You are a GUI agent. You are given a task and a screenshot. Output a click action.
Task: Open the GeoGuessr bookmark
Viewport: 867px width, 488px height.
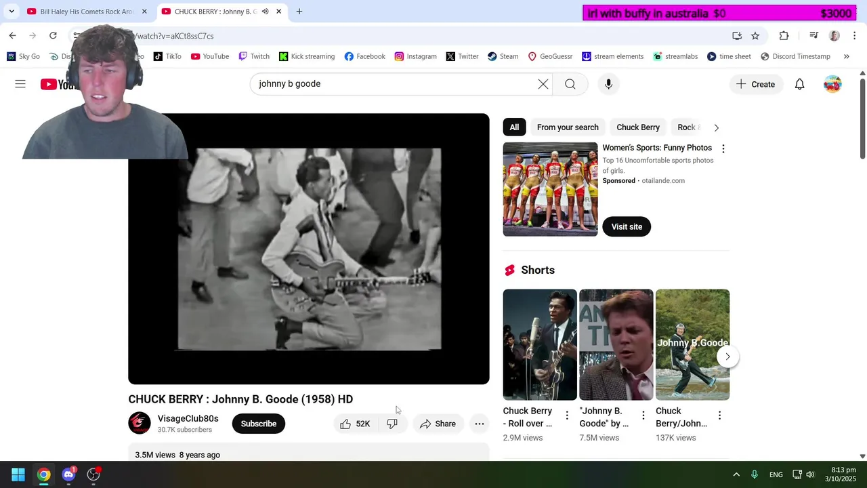[x=550, y=56]
